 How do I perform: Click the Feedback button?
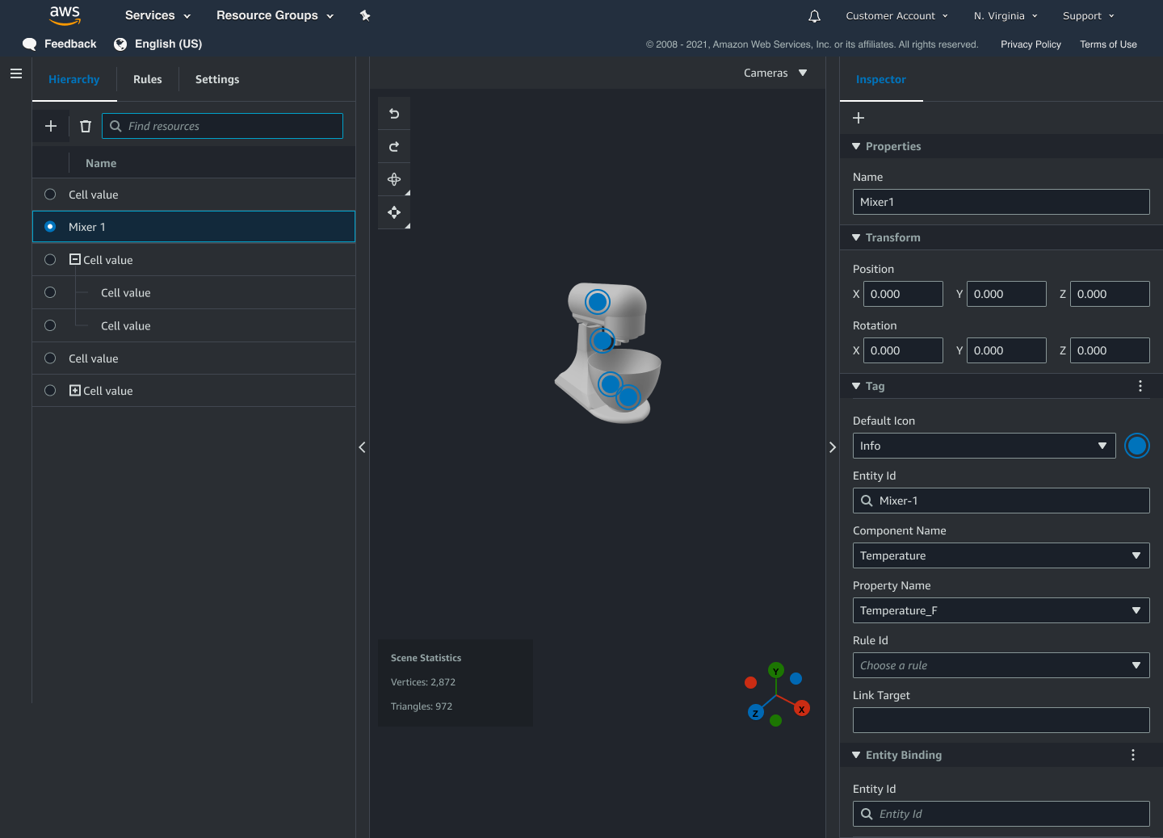[59, 44]
